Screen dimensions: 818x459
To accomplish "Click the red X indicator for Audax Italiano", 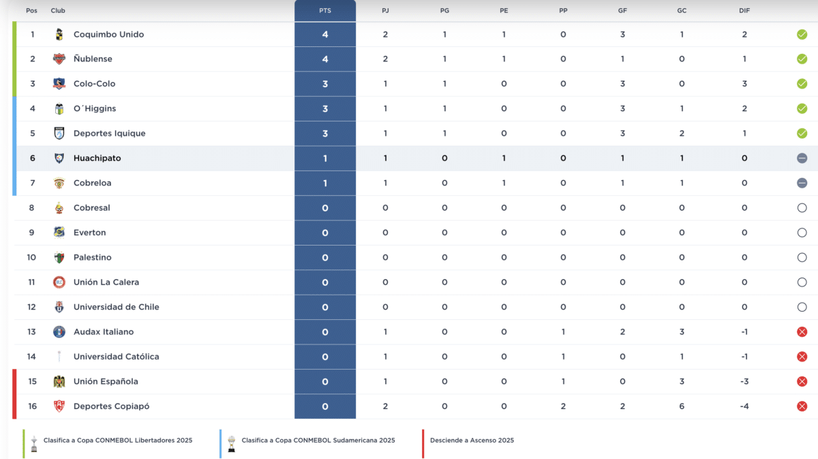I will tap(802, 331).
